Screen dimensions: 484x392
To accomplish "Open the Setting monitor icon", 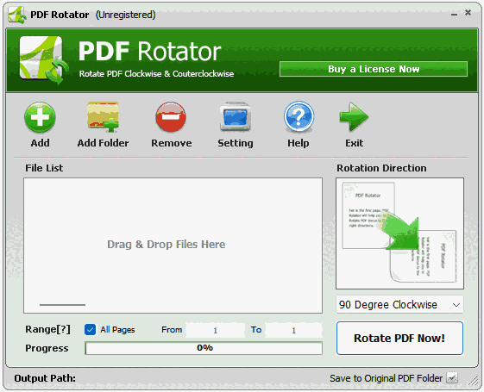I will [x=236, y=117].
